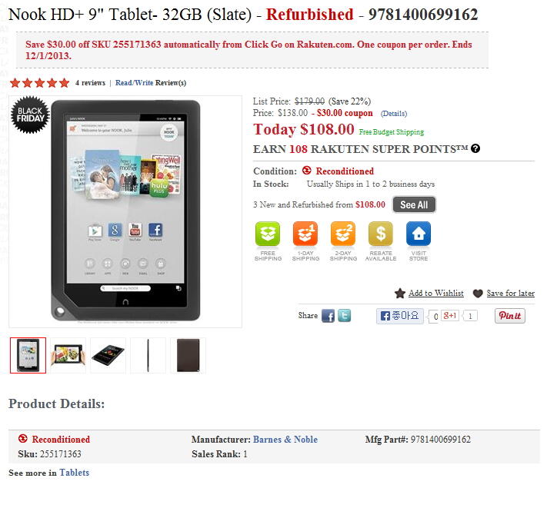Click Add to Wishlist
The width and height of the screenshot is (547, 508).
[436, 293]
